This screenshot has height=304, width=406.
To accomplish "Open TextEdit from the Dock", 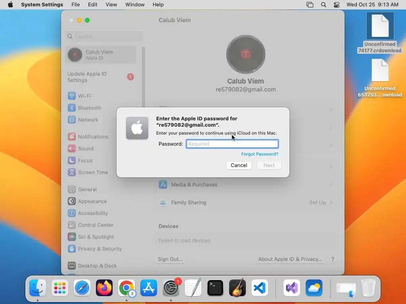I will click(193, 288).
